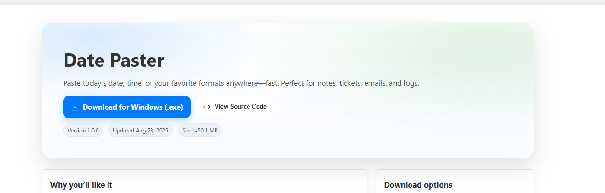The width and height of the screenshot is (605, 193).
Task: Click the code brackets icon
Action: click(206, 107)
